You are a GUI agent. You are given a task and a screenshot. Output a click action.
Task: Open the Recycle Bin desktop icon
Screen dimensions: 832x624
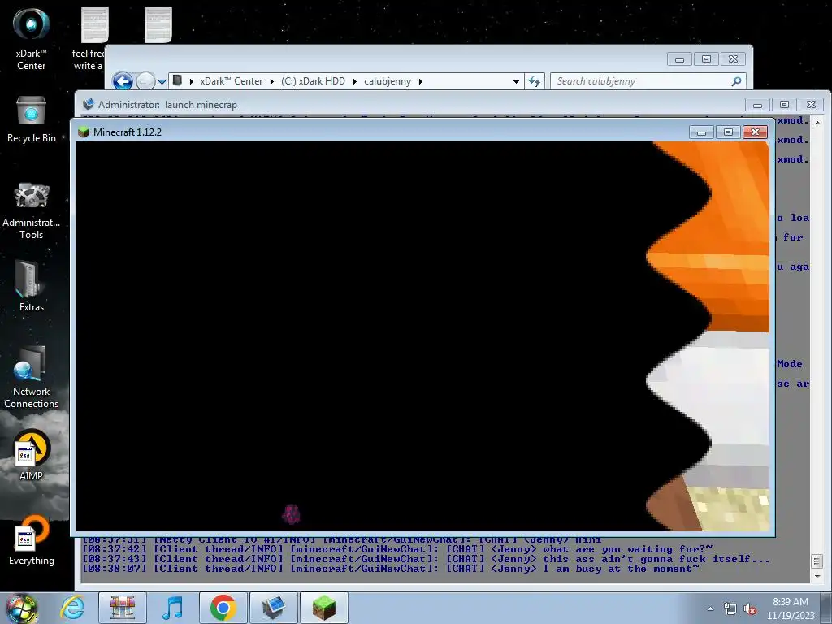tap(32, 120)
